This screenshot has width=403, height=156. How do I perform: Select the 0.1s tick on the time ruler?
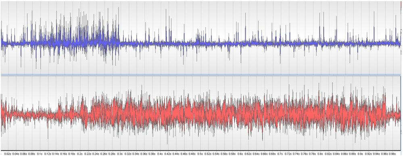tap(40, 154)
